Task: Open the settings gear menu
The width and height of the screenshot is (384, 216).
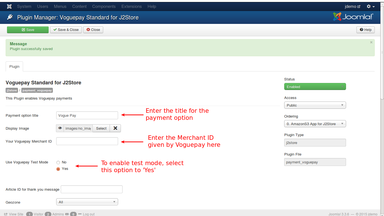Action: pos(371,6)
